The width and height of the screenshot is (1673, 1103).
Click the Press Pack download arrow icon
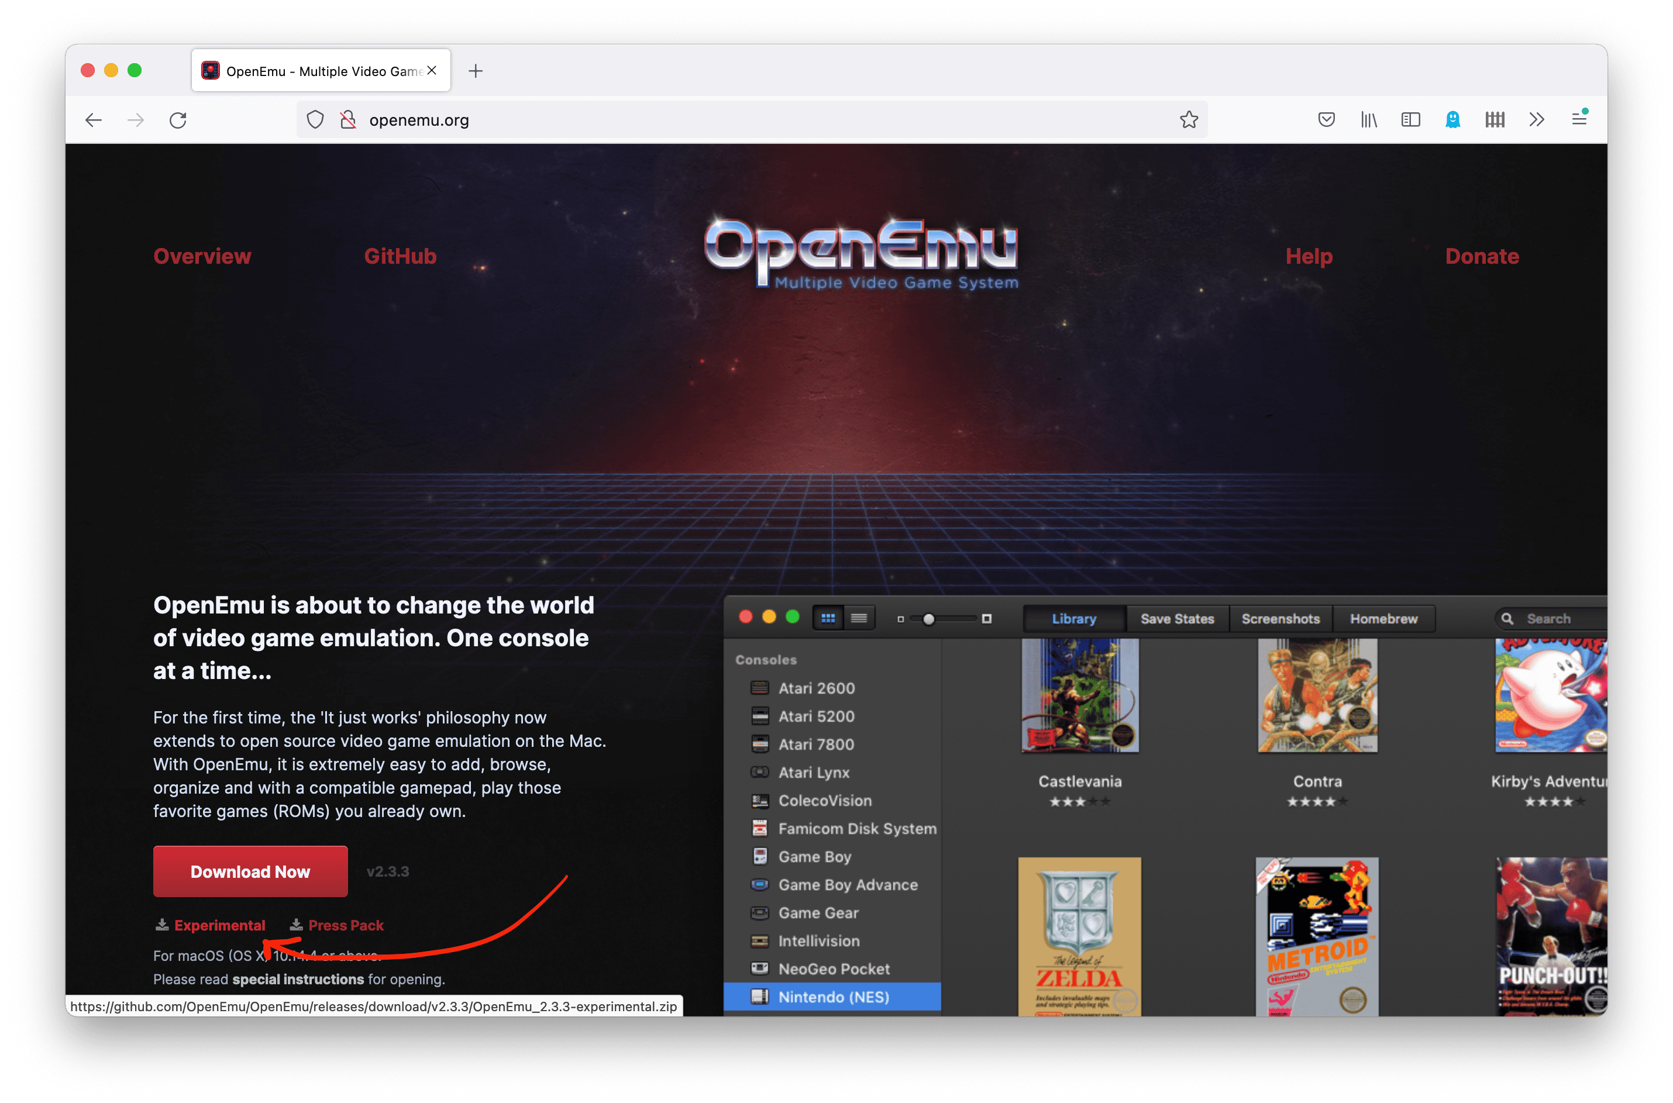click(x=296, y=924)
